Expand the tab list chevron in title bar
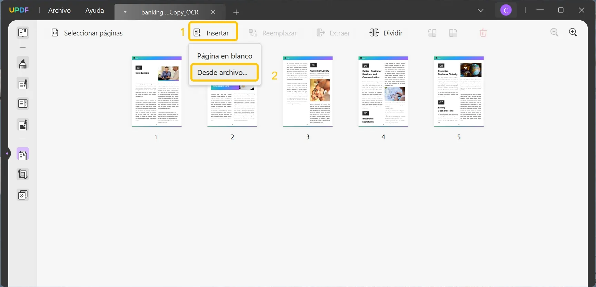 click(481, 10)
